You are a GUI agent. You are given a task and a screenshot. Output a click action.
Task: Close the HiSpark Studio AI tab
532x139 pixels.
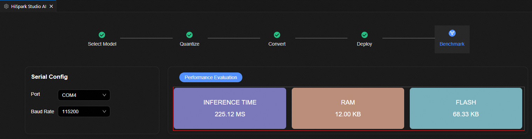tap(51, 6)
